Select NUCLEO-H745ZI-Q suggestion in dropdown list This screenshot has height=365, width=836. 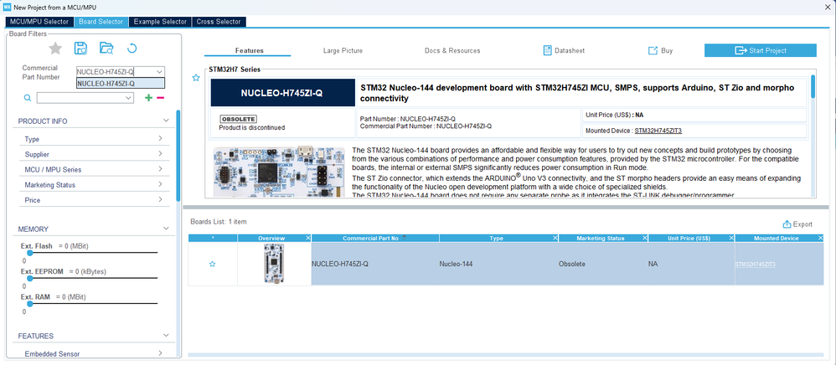pos(121,83)
